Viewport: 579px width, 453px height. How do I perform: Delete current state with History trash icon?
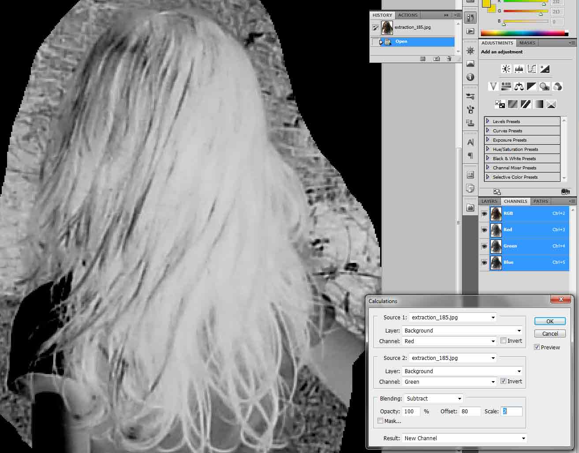[449, 59]
